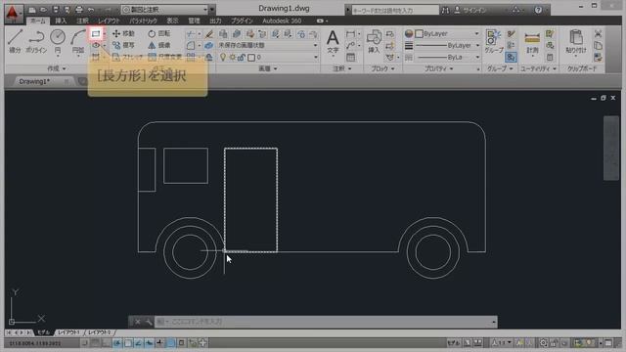Open the Autodesk 360 ribbon tab

[x=282, y=21]
